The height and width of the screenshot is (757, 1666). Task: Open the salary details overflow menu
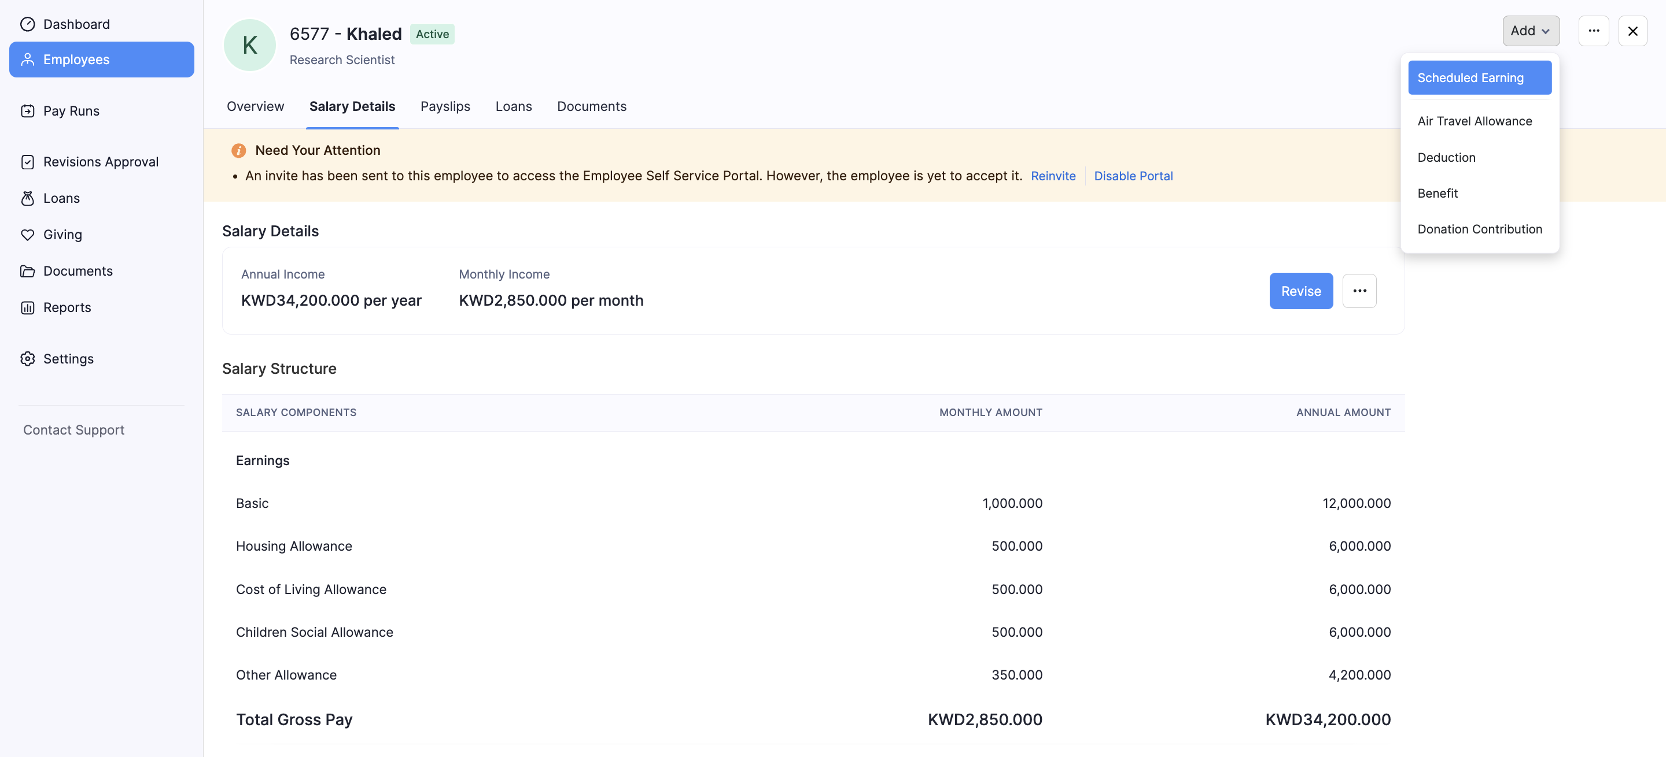1360,291
